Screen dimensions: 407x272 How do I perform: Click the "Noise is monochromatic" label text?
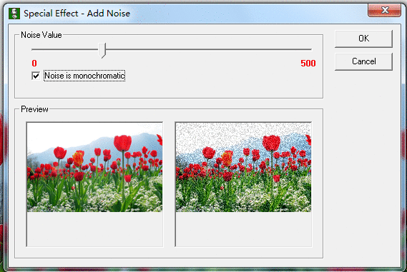84,76
